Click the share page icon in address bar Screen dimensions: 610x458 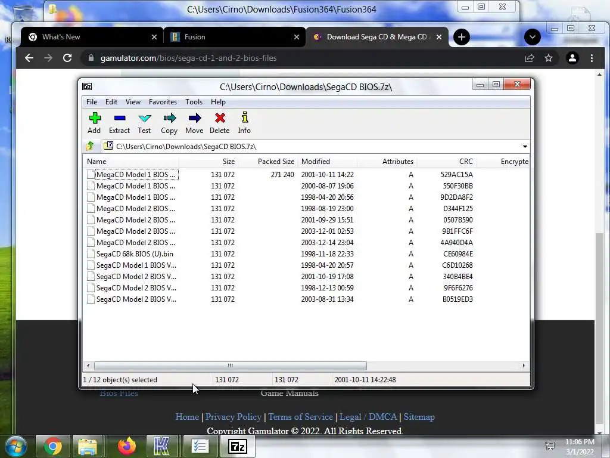point(530,58)
